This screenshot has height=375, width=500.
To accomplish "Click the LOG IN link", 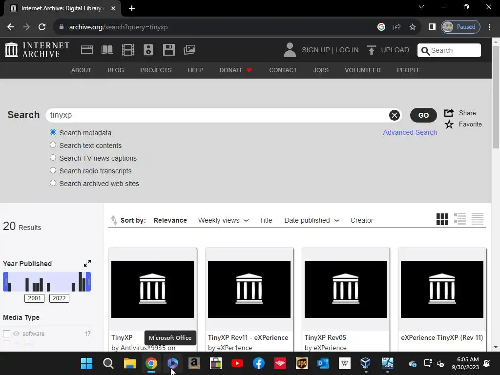I will coord(347,50).
